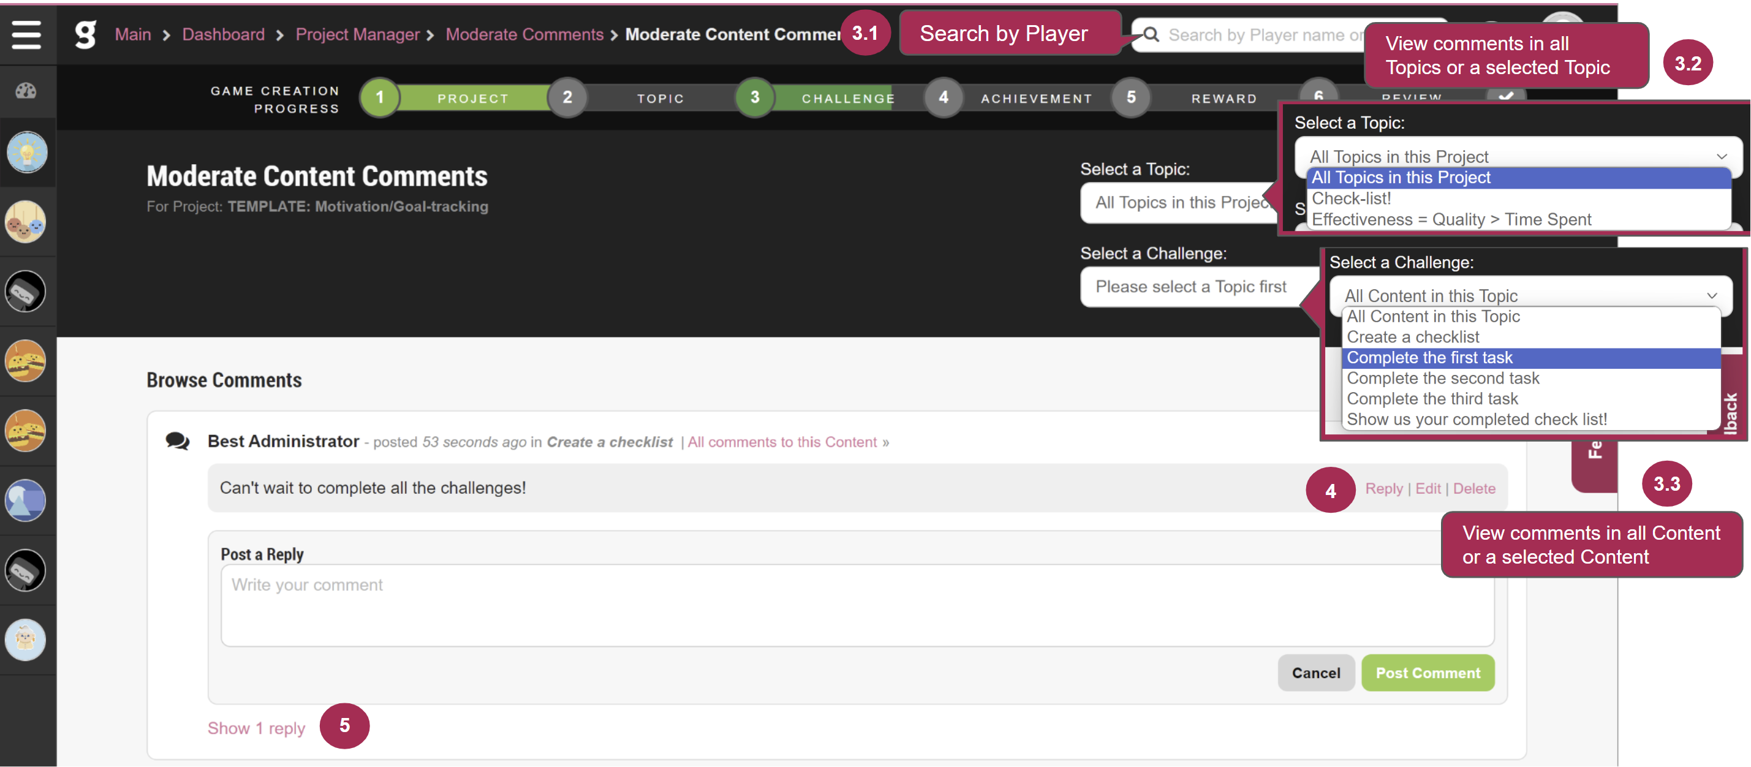Image resolution: width=1751 pixels, height=767 pixels.
Task: Click Edit on the comment
Action: point(1428,488)
